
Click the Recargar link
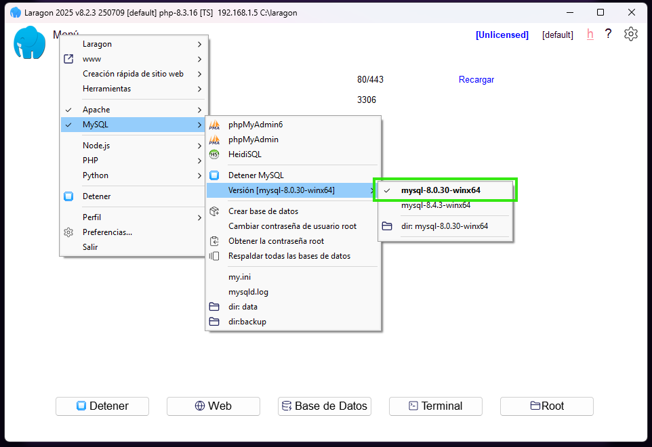[476, 80]
